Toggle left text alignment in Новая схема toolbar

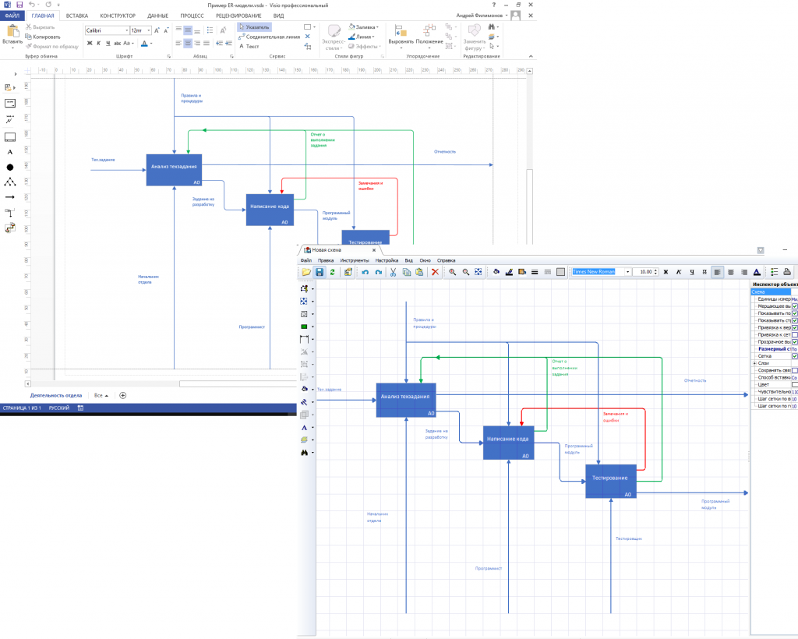click(717, 272)
